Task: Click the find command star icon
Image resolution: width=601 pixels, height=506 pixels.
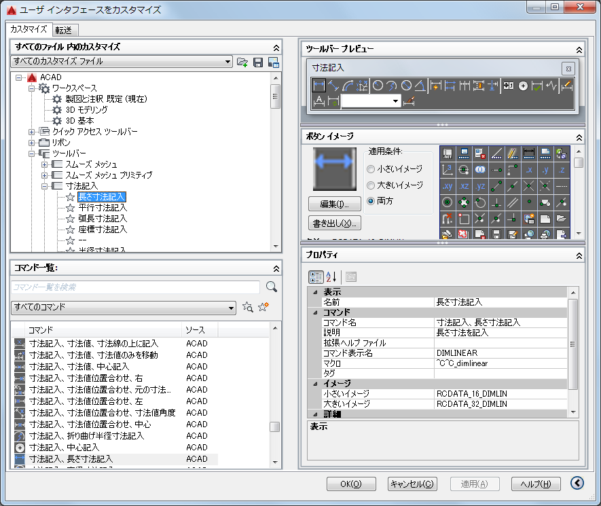Action: [248, 307]
